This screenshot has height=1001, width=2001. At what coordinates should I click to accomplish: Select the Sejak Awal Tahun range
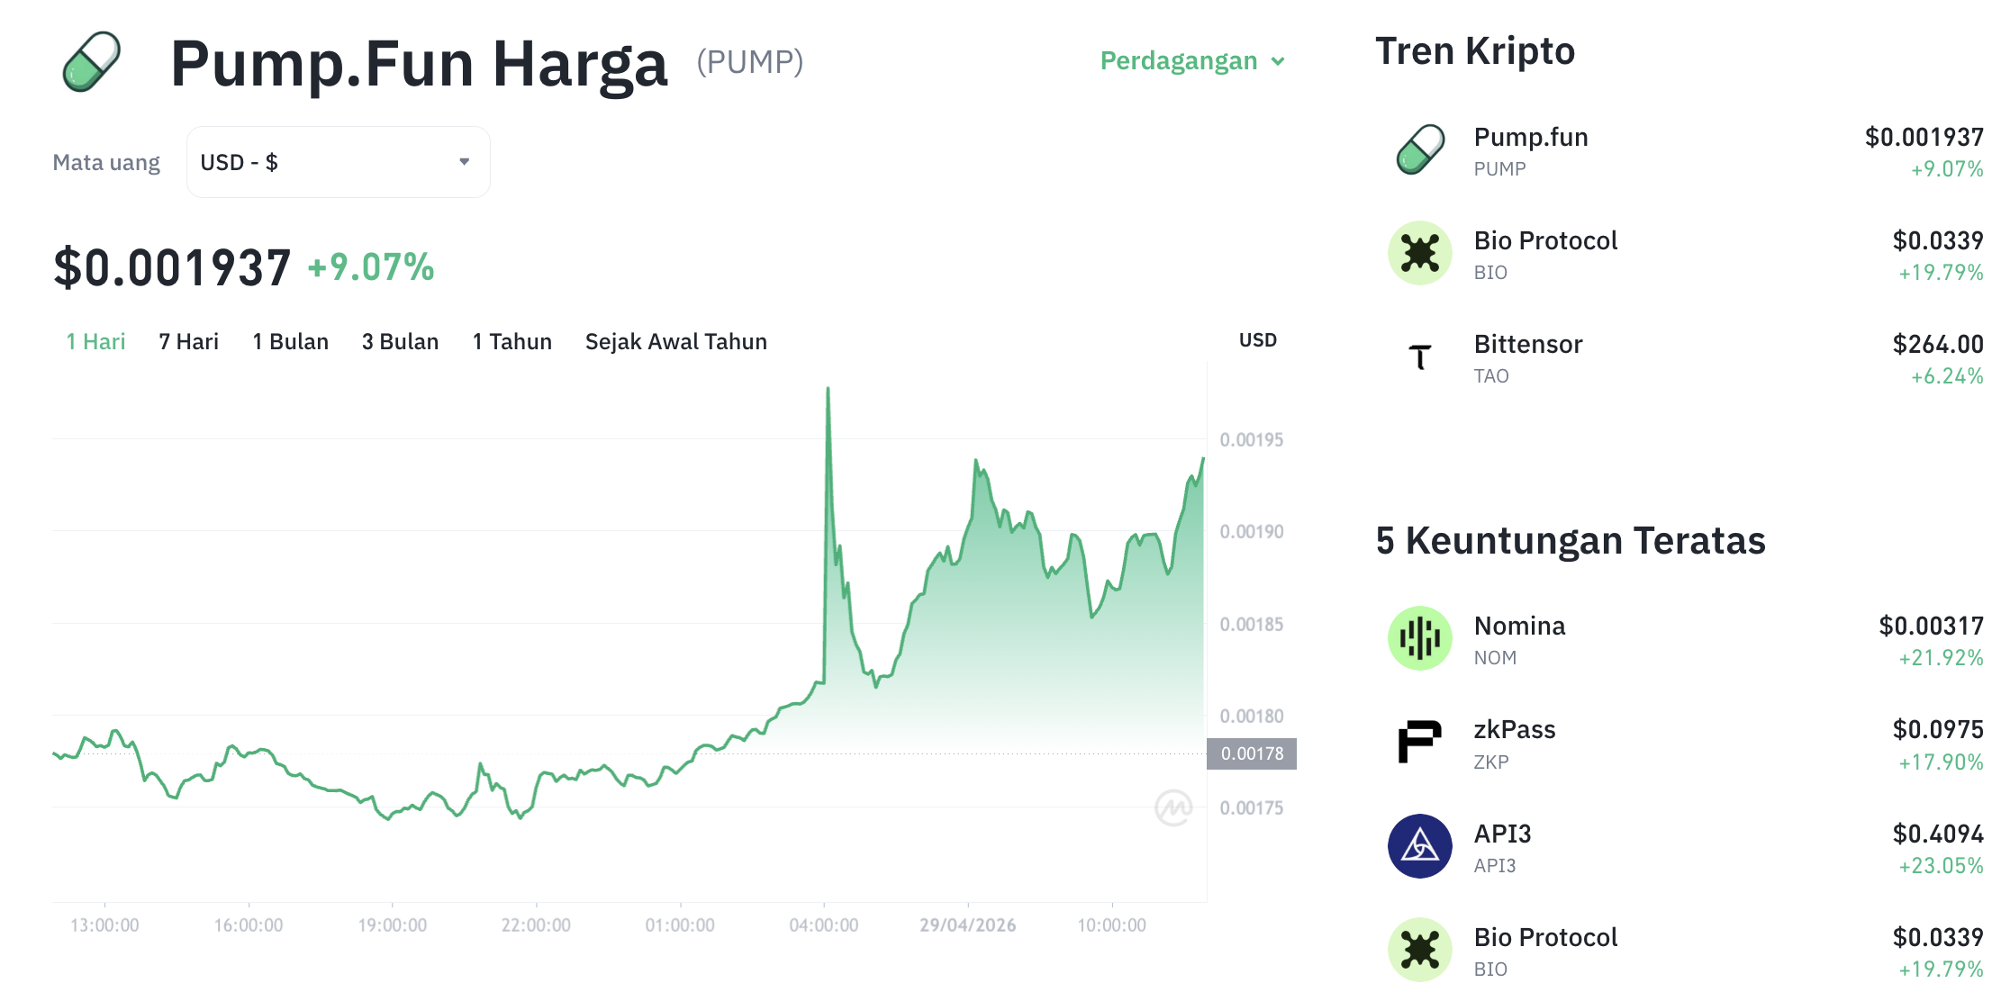(x=675, y=342)
